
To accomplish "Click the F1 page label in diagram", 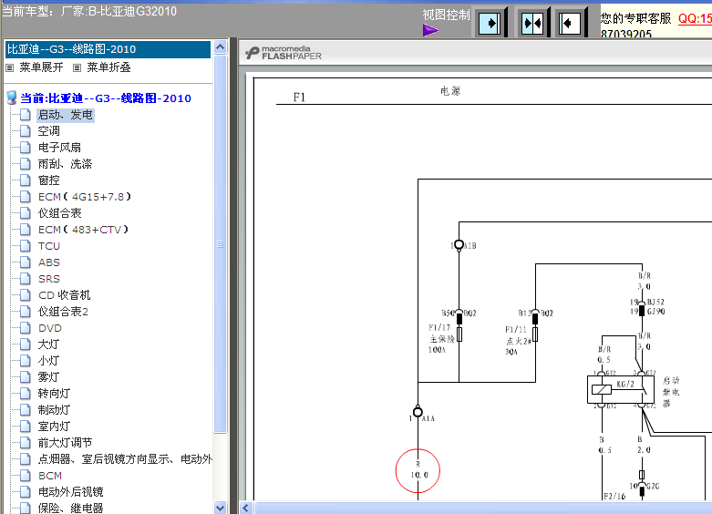I will pyautogui.click(x=299, y=98).
